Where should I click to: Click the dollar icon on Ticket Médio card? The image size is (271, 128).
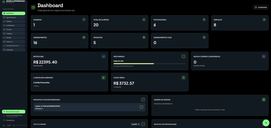click(184, 78)
